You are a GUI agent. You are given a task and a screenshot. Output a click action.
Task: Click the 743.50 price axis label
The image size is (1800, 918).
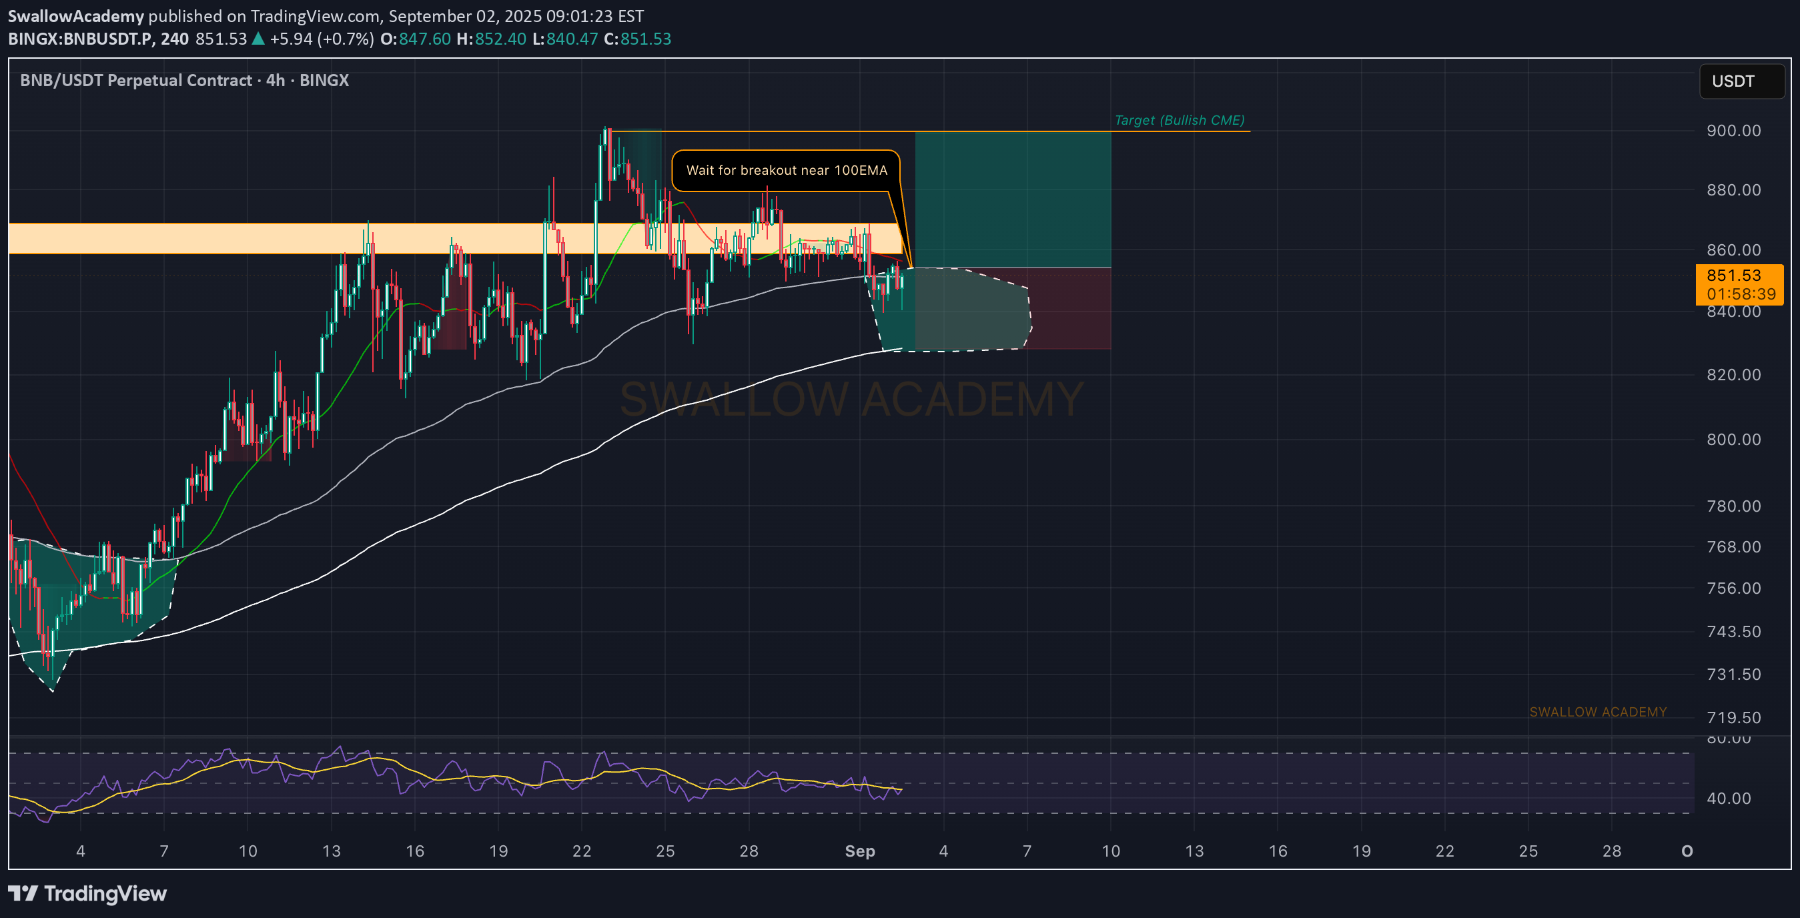[x=1734, y=632]
